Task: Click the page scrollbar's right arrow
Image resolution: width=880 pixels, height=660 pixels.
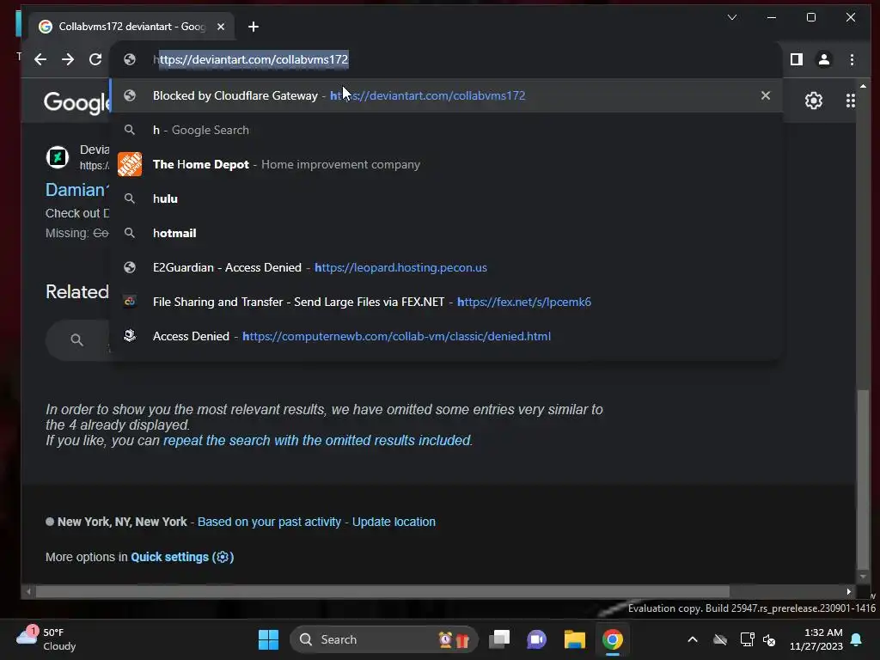Action: (x=848, y=591)
